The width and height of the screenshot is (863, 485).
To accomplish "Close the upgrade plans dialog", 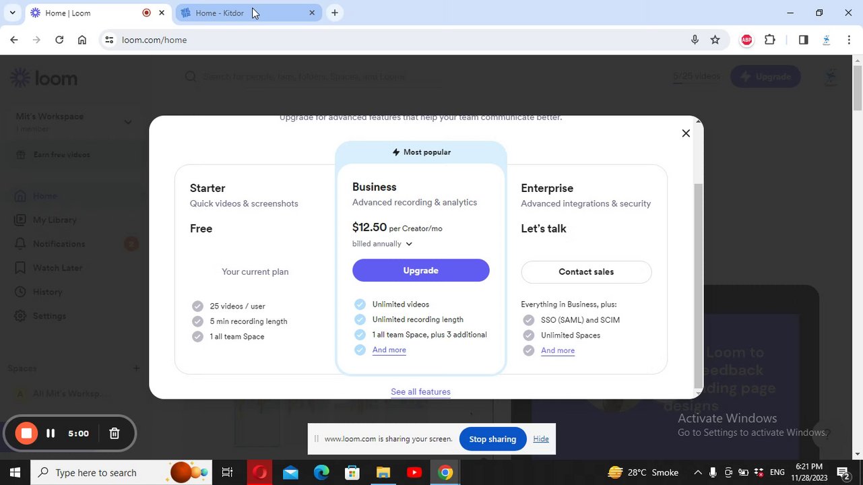I will tap(686, 133).
